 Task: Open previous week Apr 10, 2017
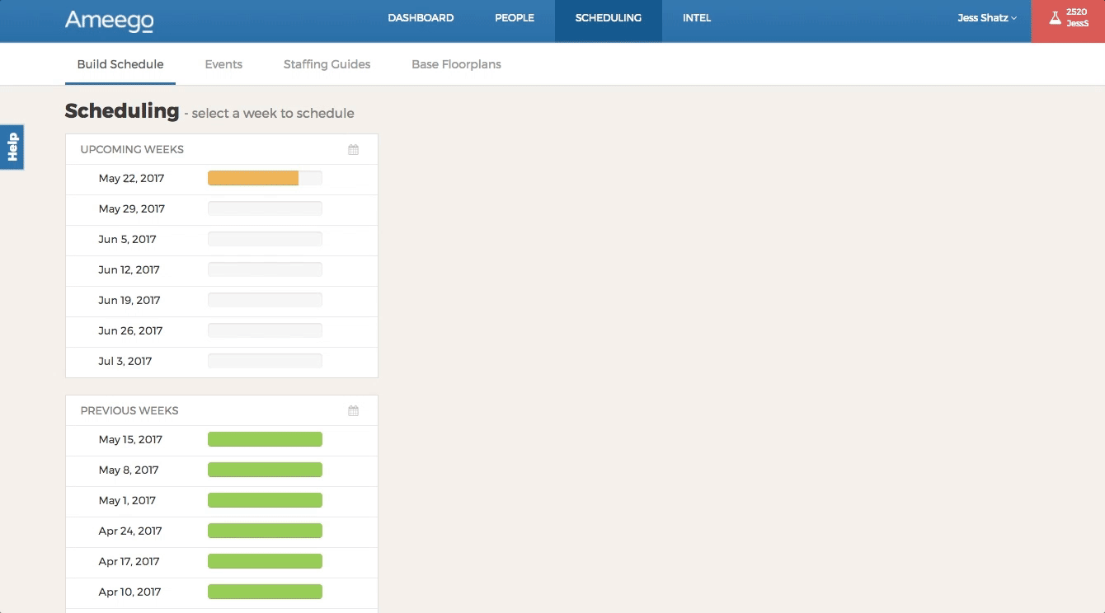click(x=222, y=592)
